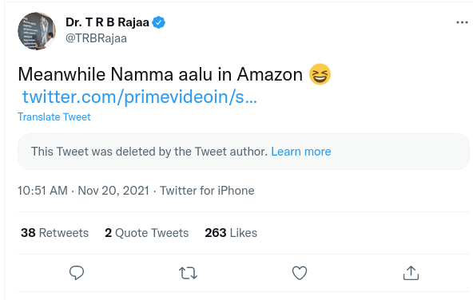
Task: Retweet using the arrows icon
Action: 188,273
